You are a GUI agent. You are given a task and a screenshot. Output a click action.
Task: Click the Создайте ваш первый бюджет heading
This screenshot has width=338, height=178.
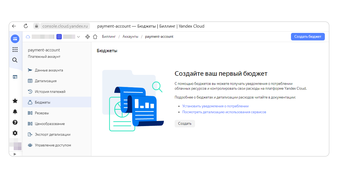pos(221,74)
